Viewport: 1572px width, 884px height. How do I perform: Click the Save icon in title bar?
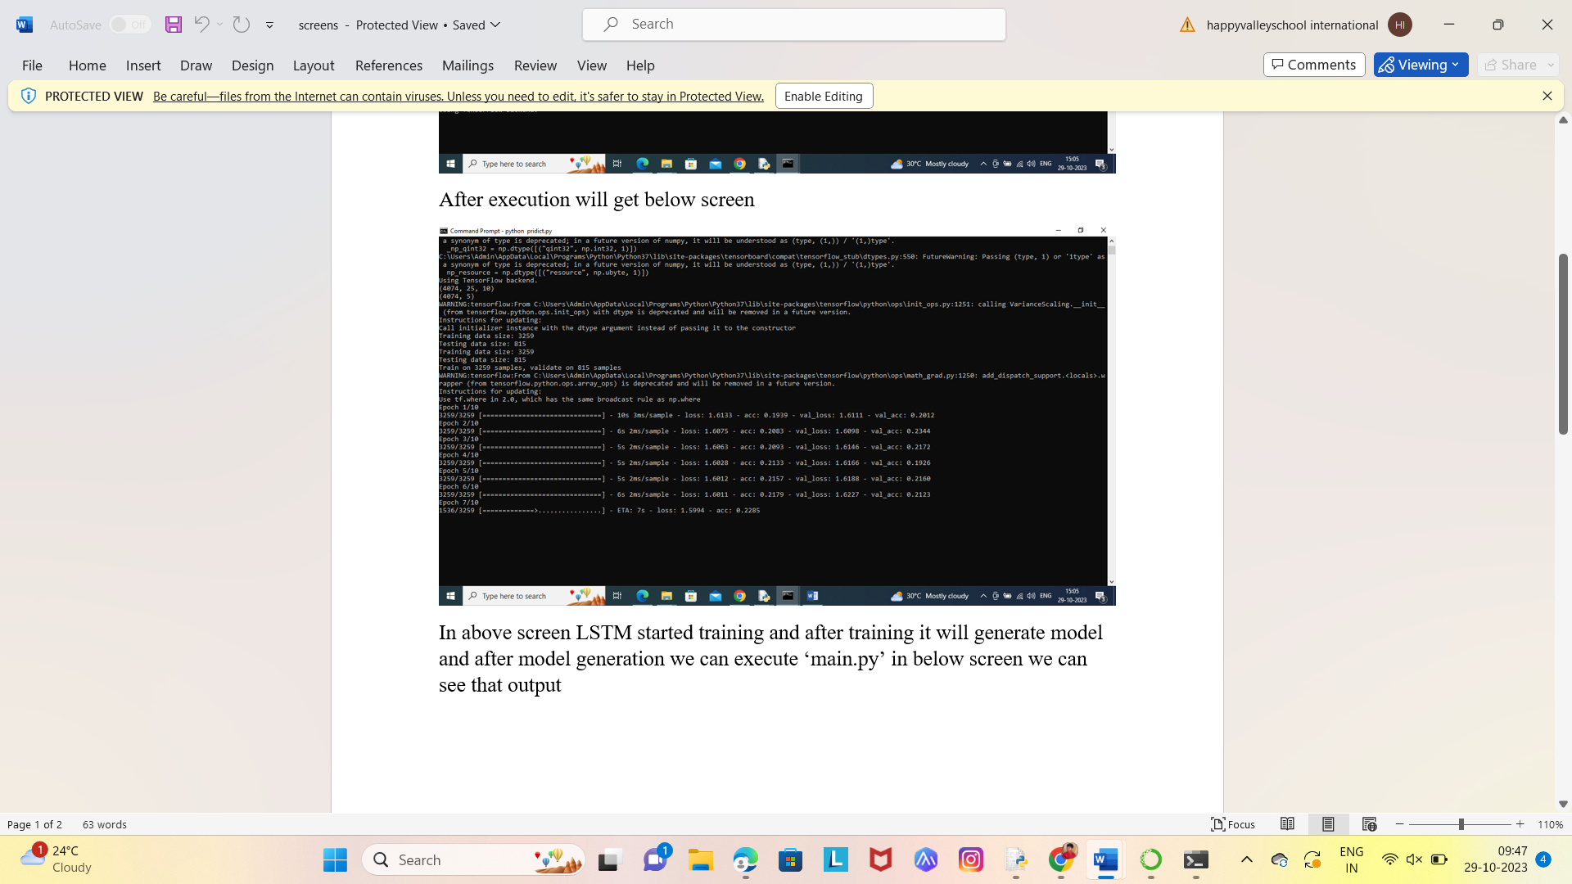coord(173,25)
